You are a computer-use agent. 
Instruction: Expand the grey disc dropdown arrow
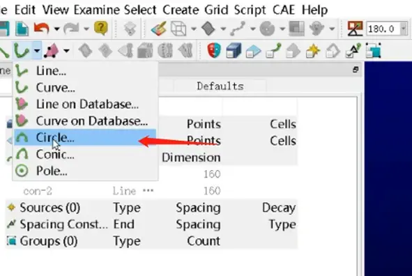[282, 29]
